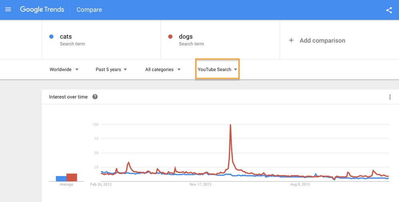Image resolution: width=399 pixels, height=202 pixels.
Task: Open the Past 5 years time dropdown
Action: point(111,69)
